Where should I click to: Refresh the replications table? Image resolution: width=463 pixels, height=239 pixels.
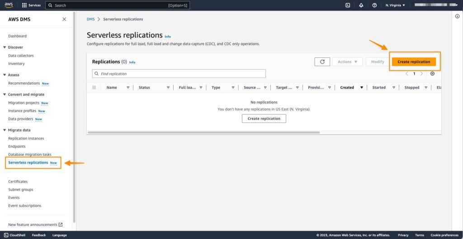click(x=322, y=61)
